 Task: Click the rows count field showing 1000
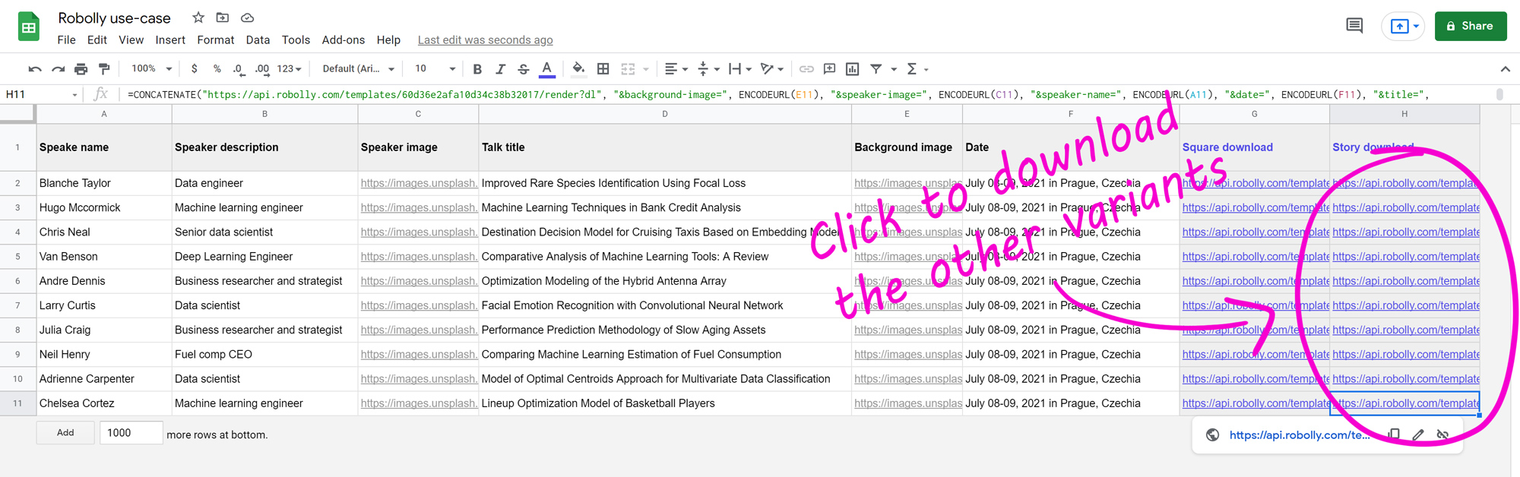pos(131,433)
